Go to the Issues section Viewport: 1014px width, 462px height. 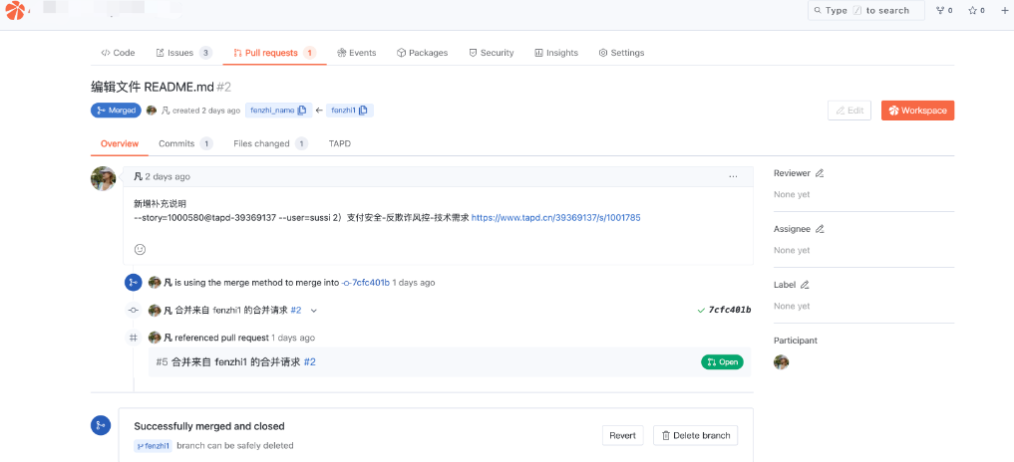tap(180, 53)
